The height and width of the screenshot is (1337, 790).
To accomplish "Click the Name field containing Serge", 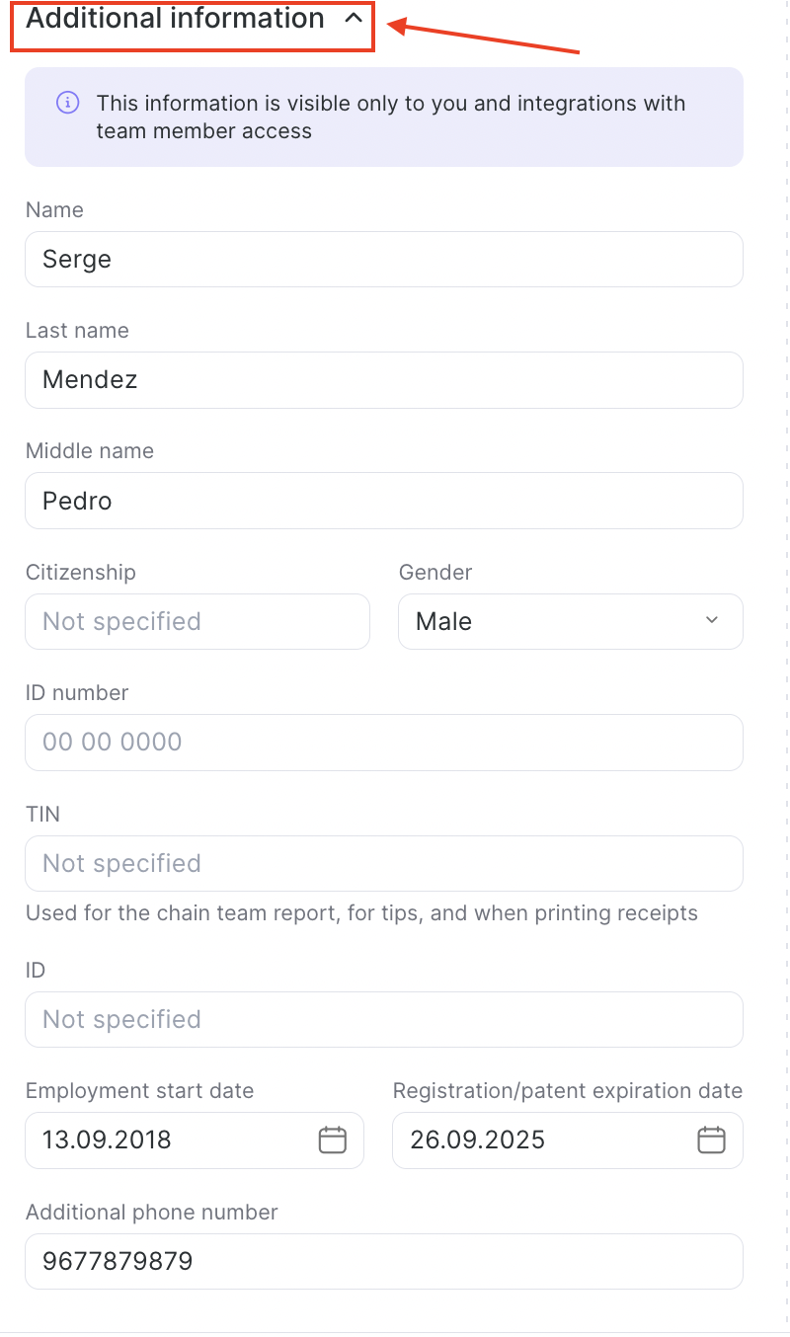I will [x=383, y=259].
